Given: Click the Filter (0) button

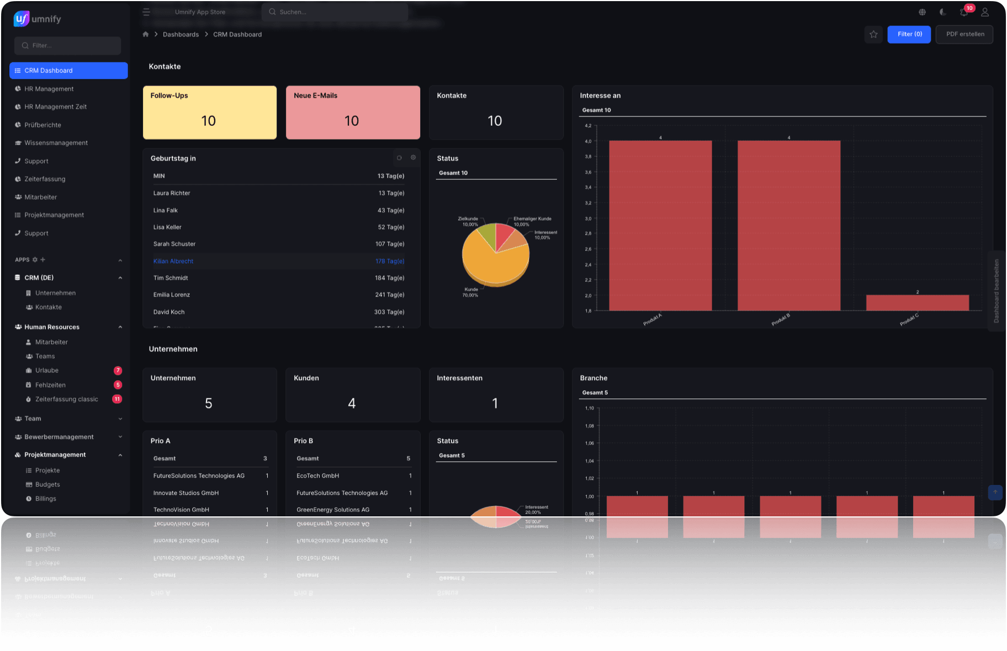Looking at the screenshot, I should click(909, 34).
